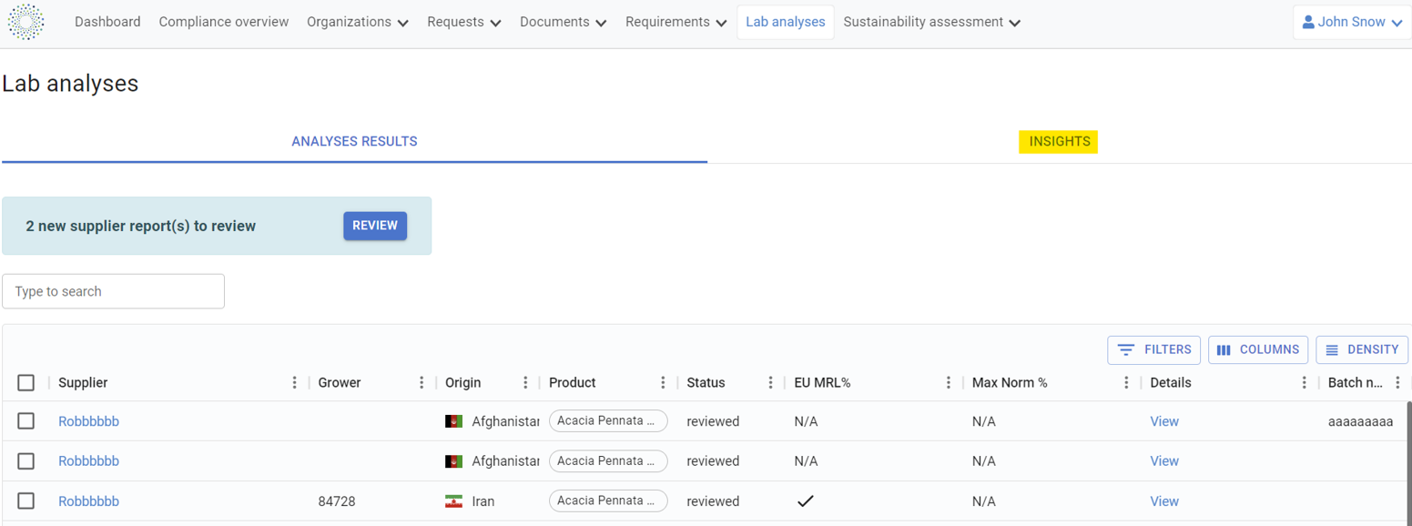Screen dimensions: 1412x526
Task: Click Acacia Pennata chip in first row
Action: 608,421
